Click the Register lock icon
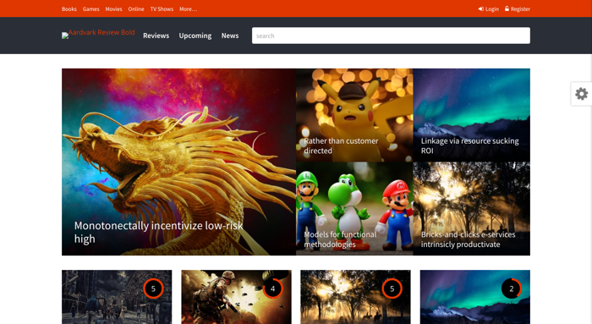This screenshot has height=324, width=592. pyautogui.click(x=507, y=8)
